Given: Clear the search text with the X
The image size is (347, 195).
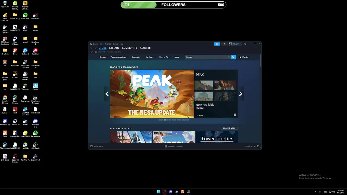Looking at the screenshot, I should 229,57.
